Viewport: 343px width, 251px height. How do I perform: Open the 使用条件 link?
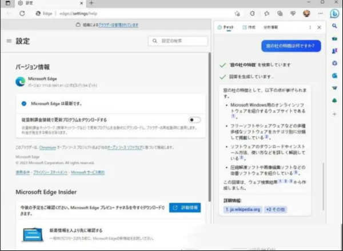point(22,172)
